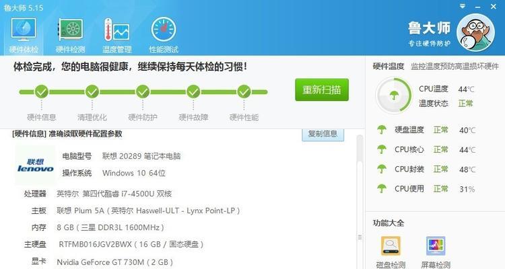Click the 重新扫描 rescan button
This screenshot has width=505, height=269.
(x=322, y=89)
